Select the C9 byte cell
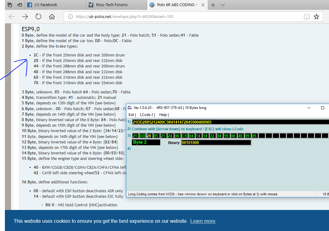This screenshot has width=329, height=231. point(184,136)
